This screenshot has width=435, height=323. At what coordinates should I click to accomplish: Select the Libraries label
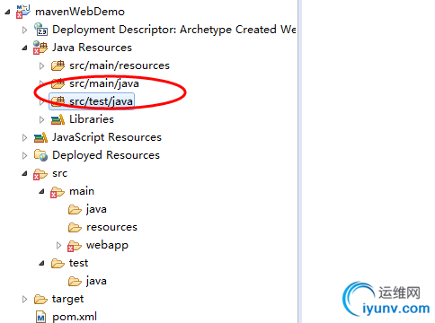[92, 119]
